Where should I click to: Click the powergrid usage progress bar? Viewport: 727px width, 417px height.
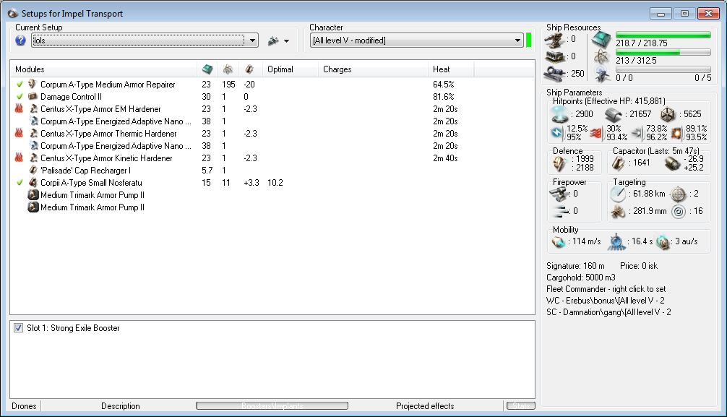(663, 53)
